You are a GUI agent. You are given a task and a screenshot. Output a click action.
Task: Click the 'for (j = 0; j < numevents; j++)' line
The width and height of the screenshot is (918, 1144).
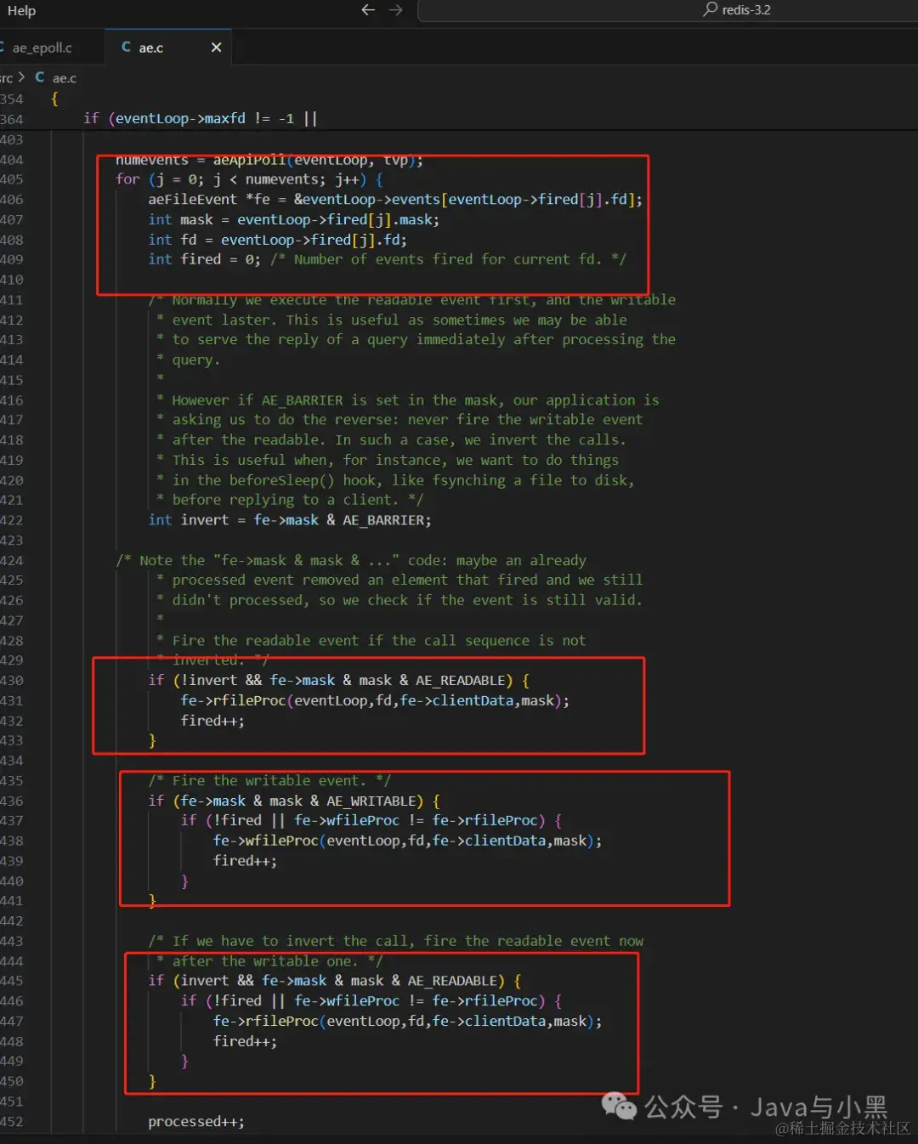250,179
